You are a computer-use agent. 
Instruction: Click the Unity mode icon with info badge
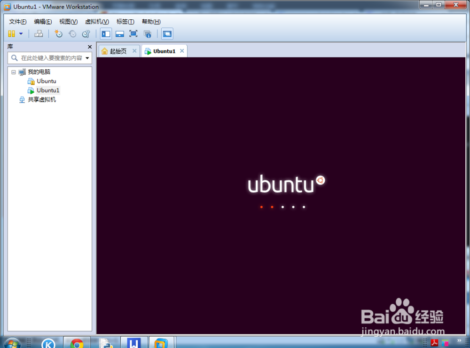point(147,34)
